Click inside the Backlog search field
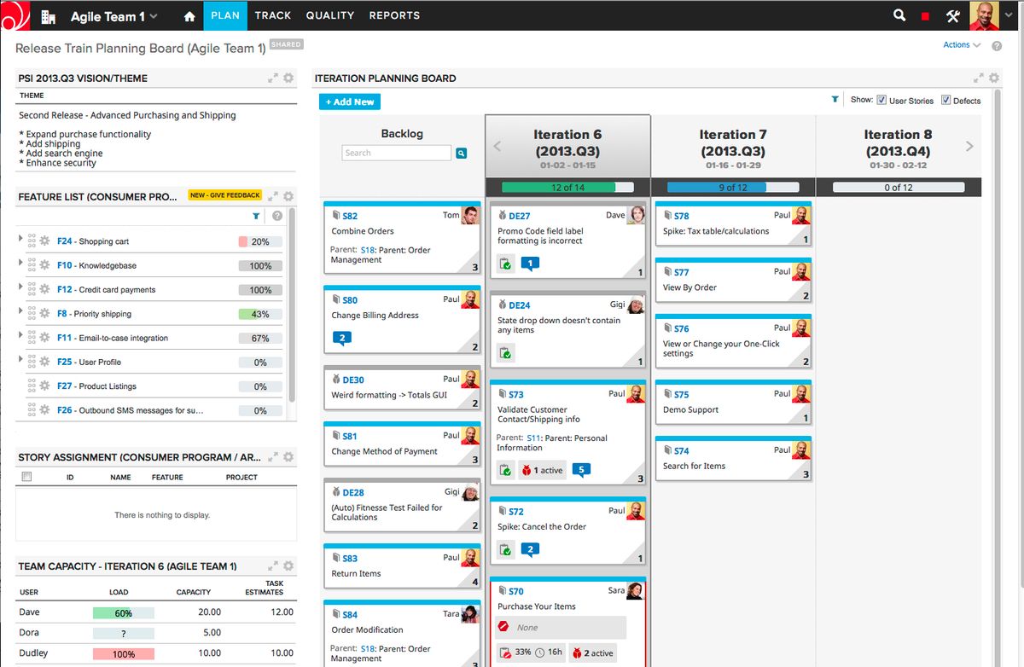This screenshot has height=667, width=1024. tap(397, 152)
